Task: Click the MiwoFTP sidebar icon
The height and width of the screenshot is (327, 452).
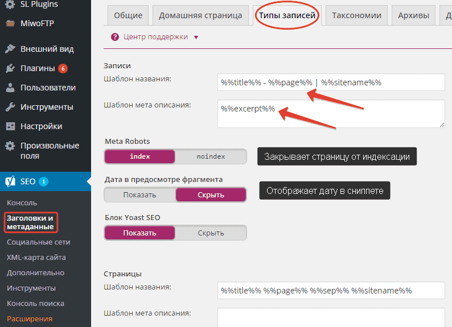Action: [10, 23]
